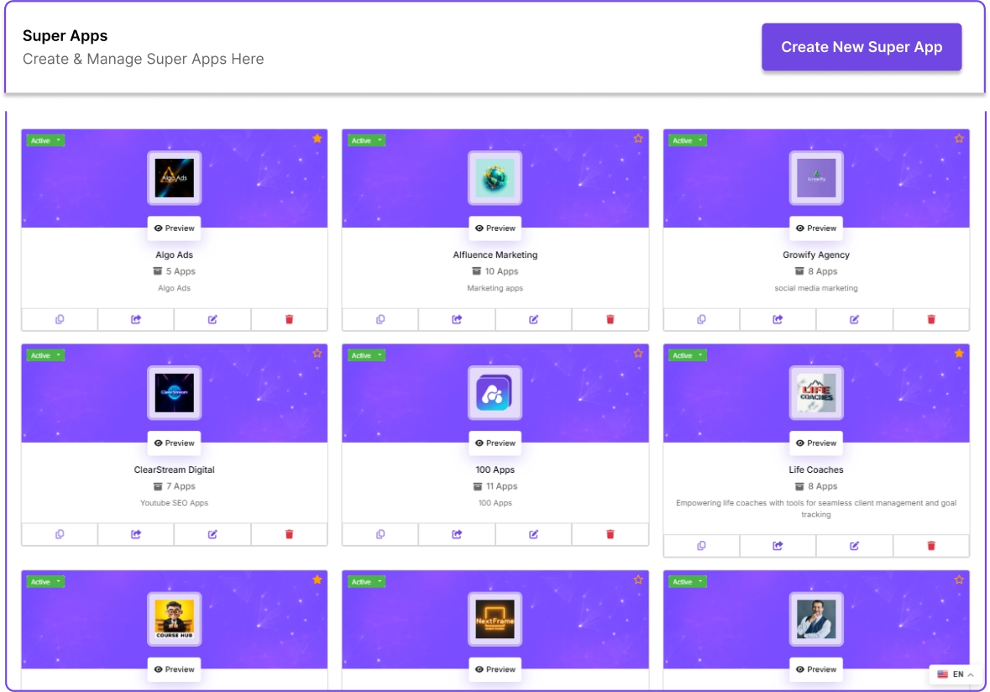Screen dimensions: 990x692
Task: Click the edit icon for 100 Apps
Action: pyautogui.click(x=533, y=534)
